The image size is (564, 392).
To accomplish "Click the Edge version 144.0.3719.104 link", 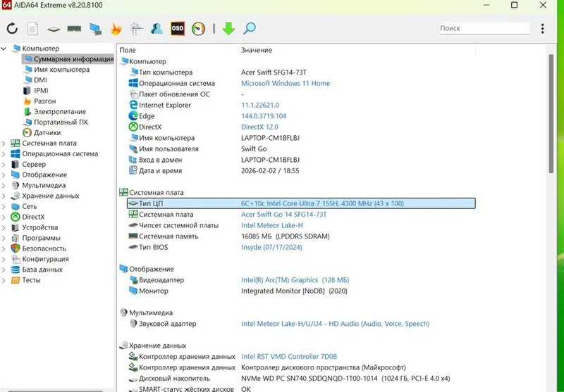I will [x=264, y=116].
